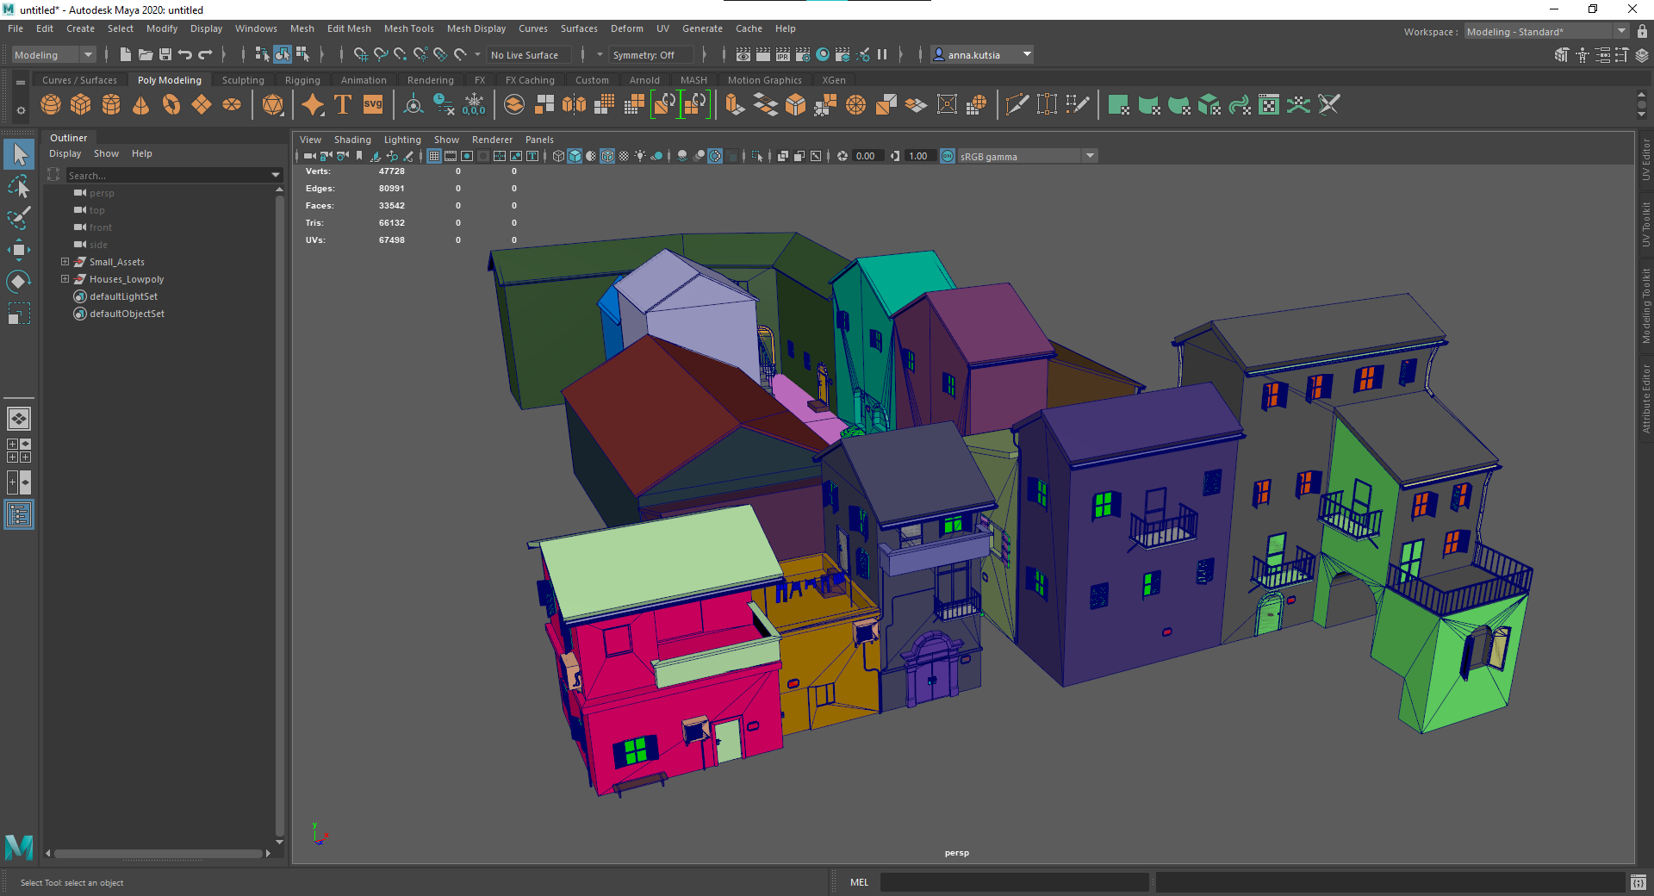This screenshot has height=896, width=1654.
Task: Click the Outliner horizontal scrollbar
Action: coord(159,854)
